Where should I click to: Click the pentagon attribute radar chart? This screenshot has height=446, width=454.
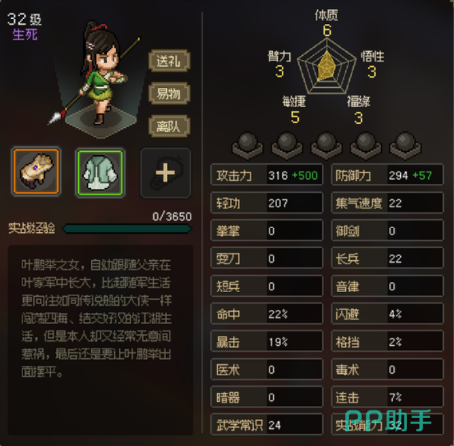327,66
